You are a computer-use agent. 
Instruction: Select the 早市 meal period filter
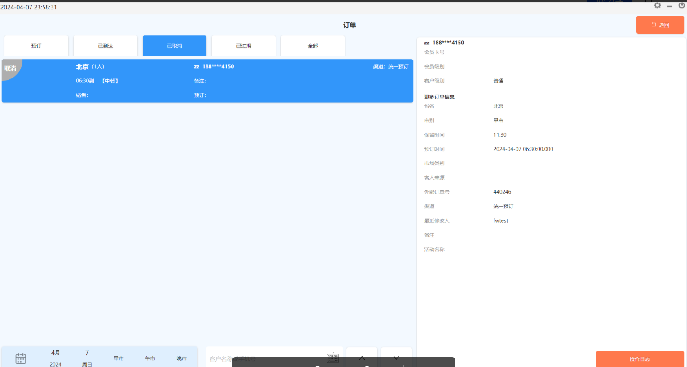[x=118, y=358]
